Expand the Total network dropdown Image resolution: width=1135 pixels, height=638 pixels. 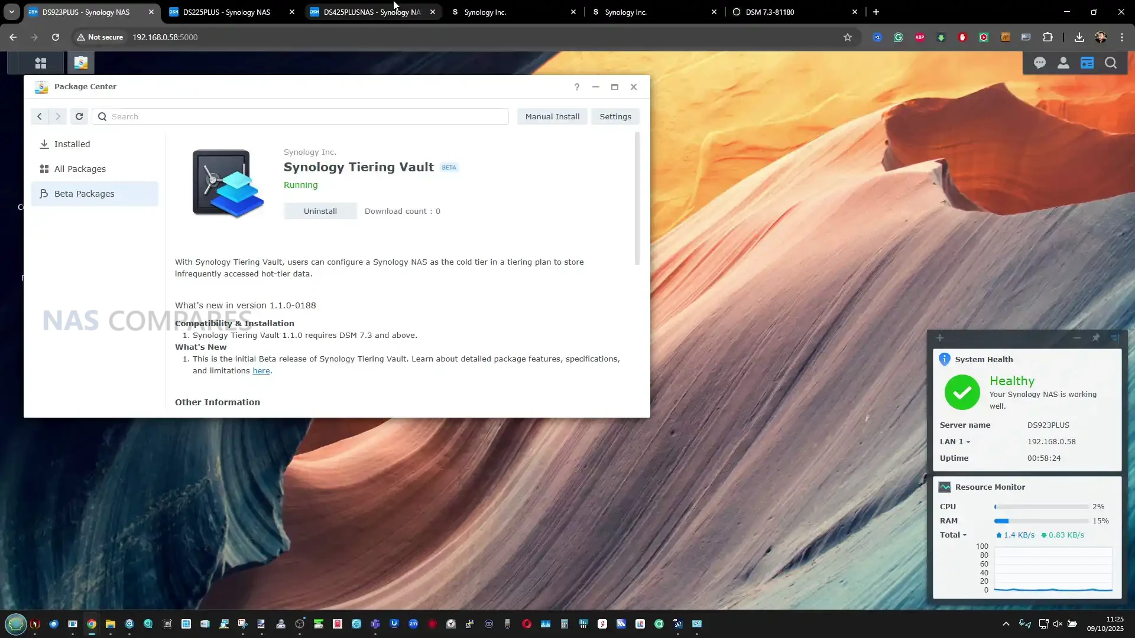point(964,535)
